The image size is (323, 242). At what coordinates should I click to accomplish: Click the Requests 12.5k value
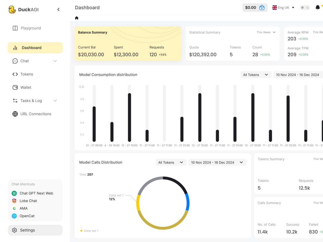304,188
